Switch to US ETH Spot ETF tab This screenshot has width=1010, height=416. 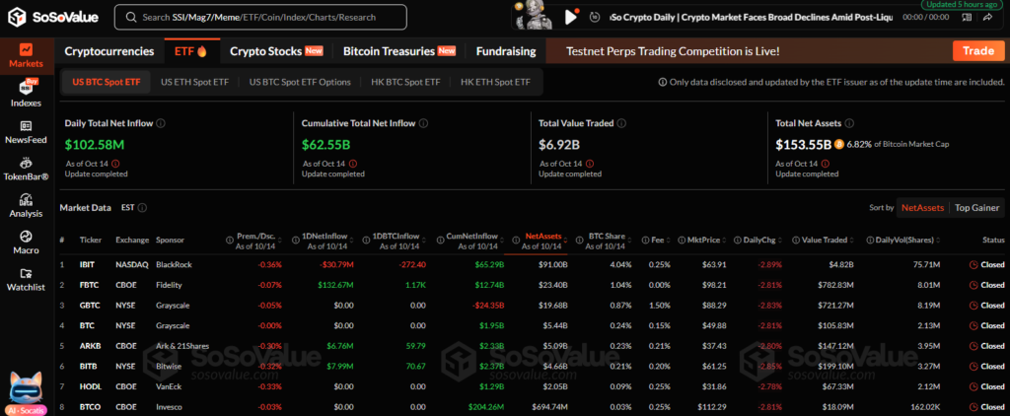pyautogui.click(x=197, y=82)
